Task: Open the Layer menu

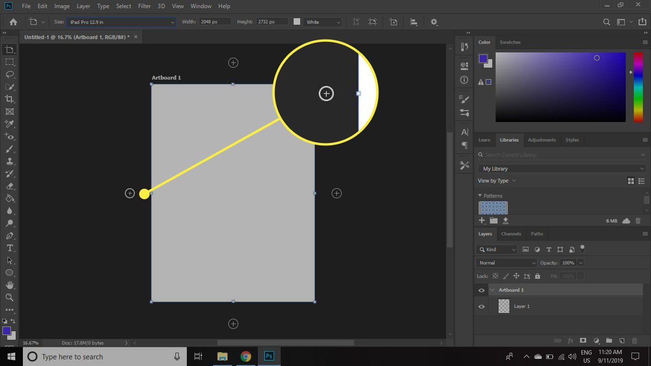Action: click(83, 6)
